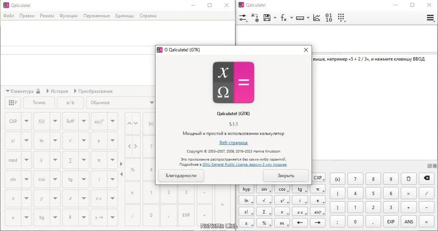Click the Благодарности button in About dialog
Screen dimensions: 438x231
pos(181,176)
